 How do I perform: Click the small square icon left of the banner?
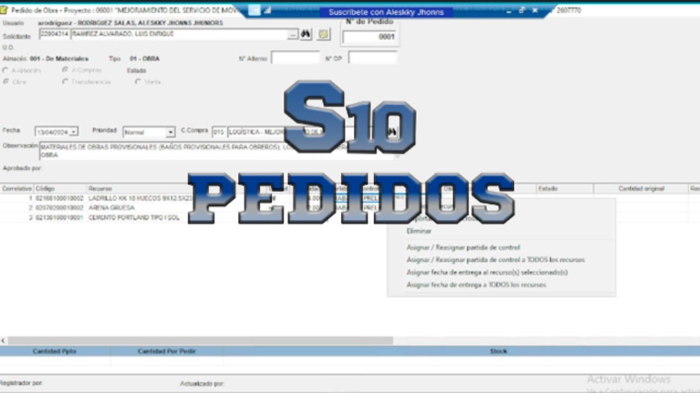(254, 10)
